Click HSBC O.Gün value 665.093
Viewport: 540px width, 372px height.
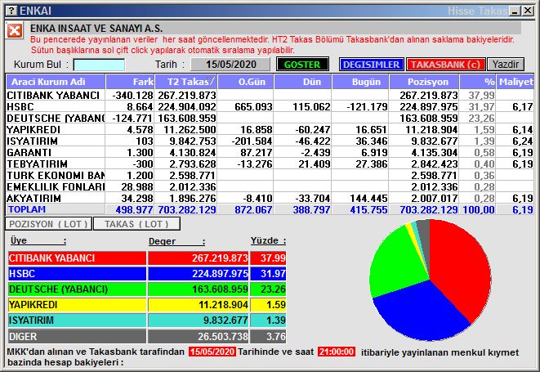(x=253, y=106)
